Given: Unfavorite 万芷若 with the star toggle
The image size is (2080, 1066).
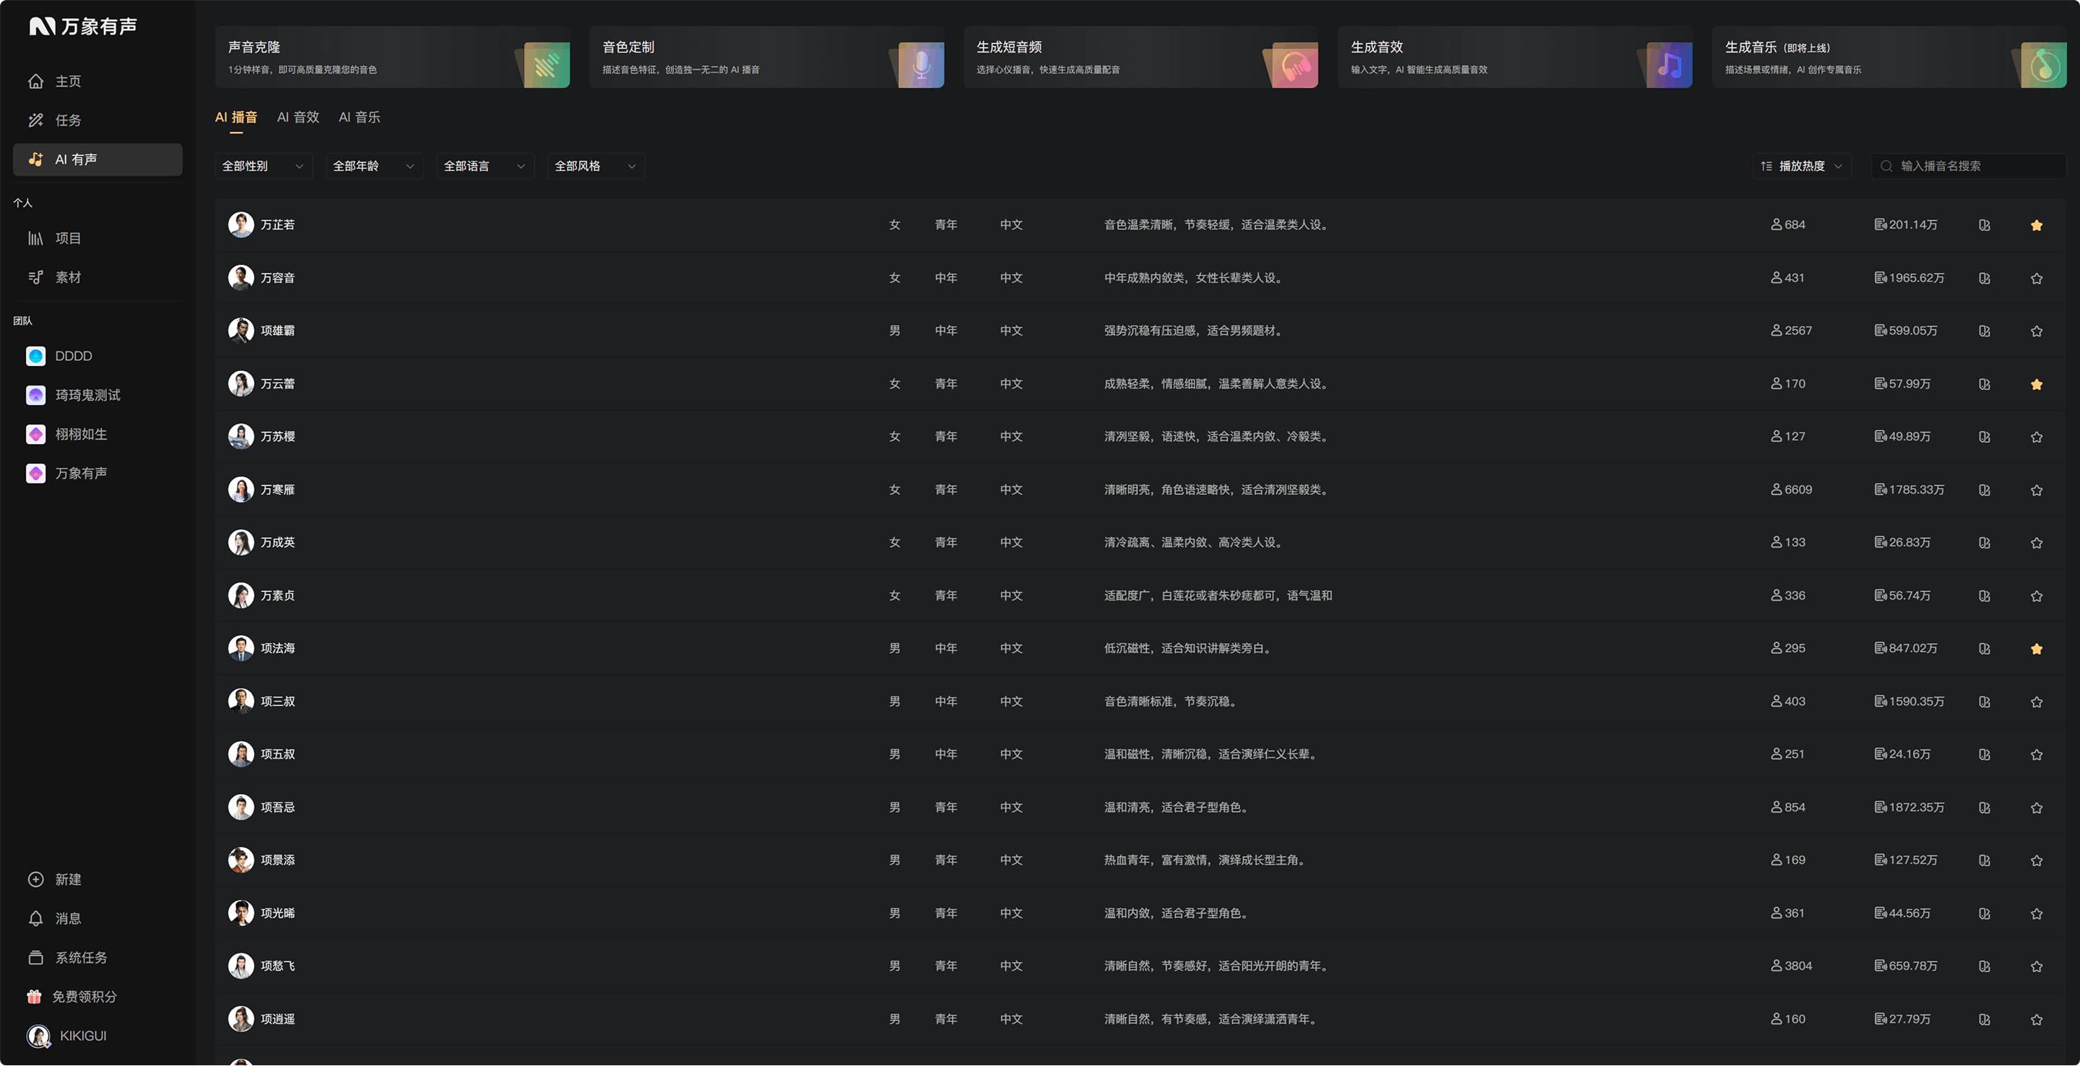Looking at the screenshot, I should pyautogui.click(x=2037, y=225).
